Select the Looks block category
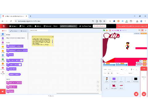 coord(3,39)
